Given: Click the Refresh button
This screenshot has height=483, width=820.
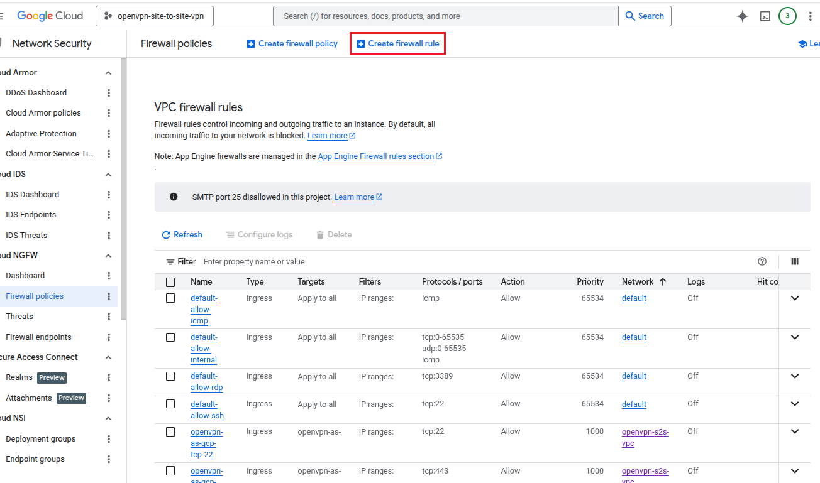Looking at the screenshot, I should (x=182, y=235).
